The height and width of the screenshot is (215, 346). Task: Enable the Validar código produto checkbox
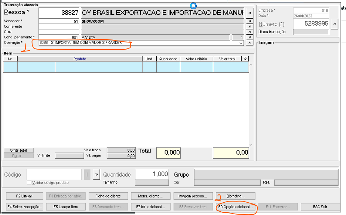[29, 183]
